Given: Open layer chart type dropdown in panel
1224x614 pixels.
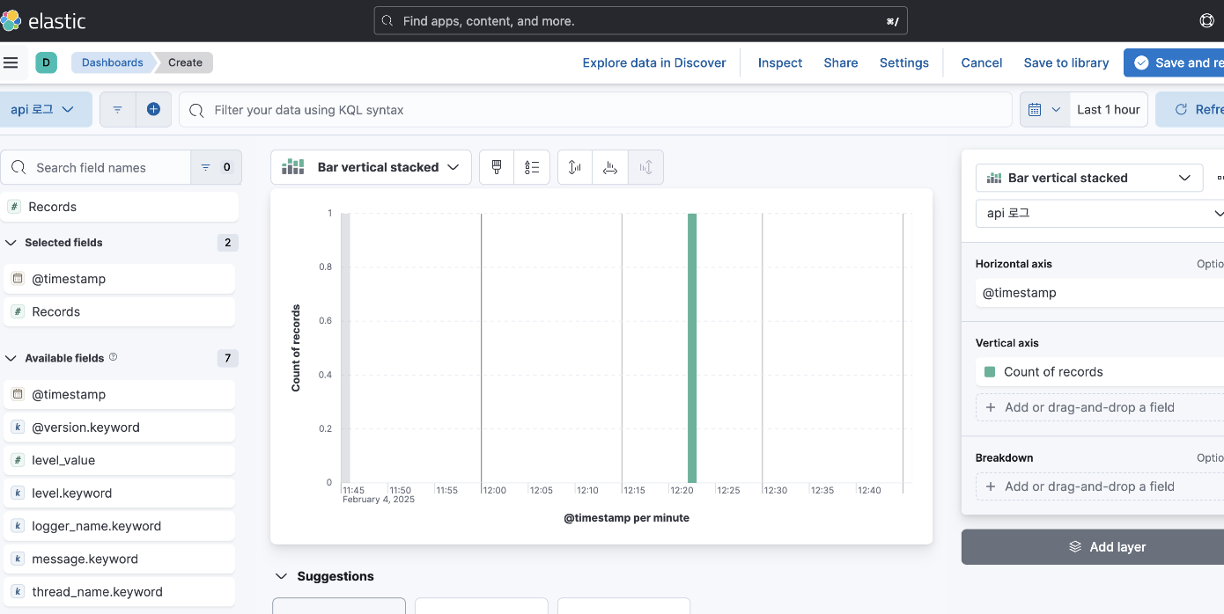Looking at the screenshot, I should [x=1089, y=178].
